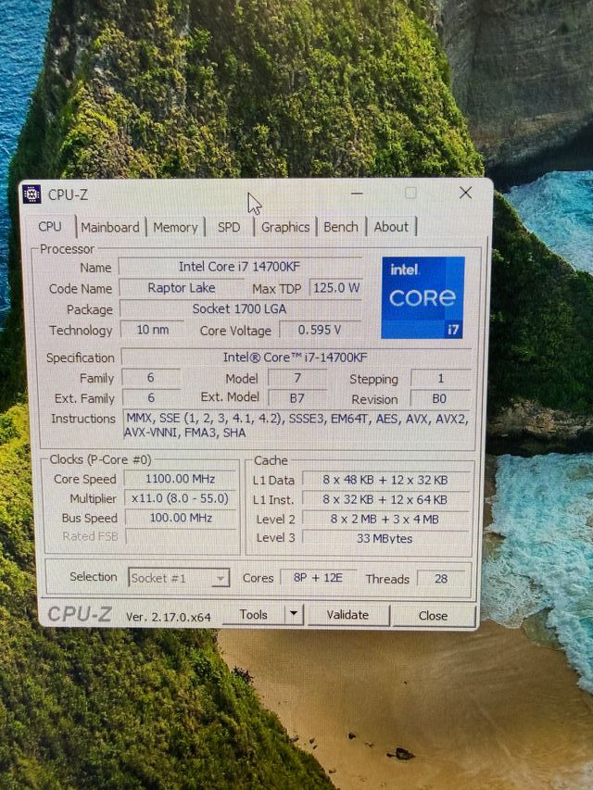The image size is (593, 790).
Task: Click the Revision value B0
Action: point(440,398)
